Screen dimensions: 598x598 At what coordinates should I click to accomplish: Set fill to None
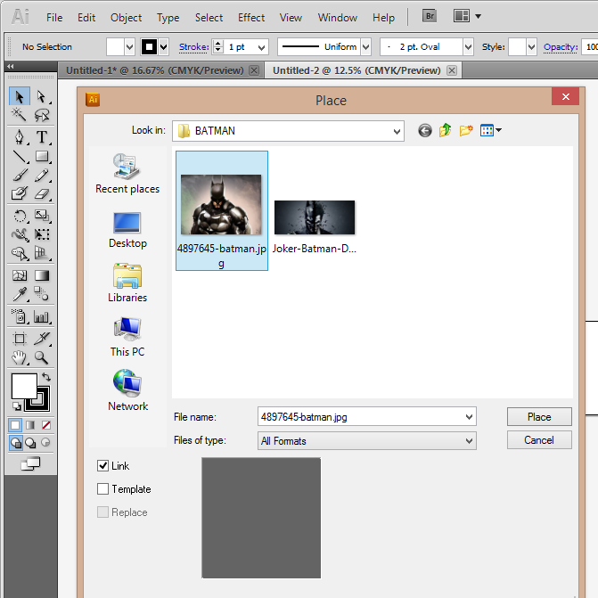tap(46, 425)
